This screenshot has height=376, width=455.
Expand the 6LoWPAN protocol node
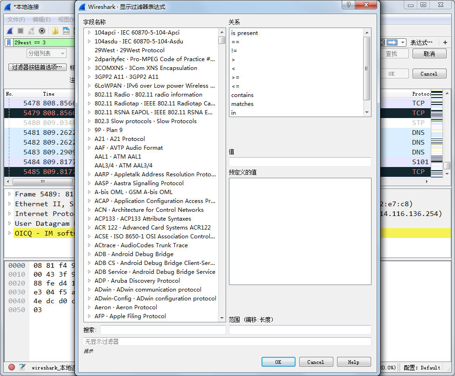pos(89,86)
